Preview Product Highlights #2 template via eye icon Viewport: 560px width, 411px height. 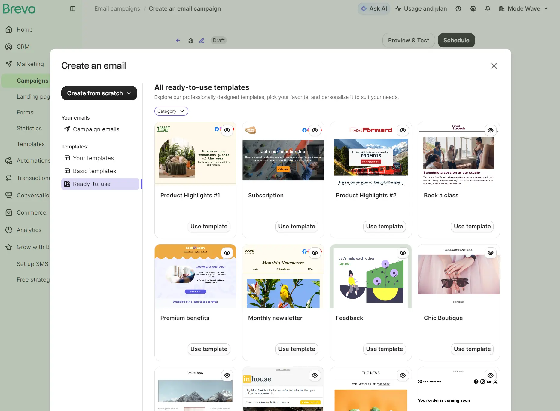(x=403, y=130)
